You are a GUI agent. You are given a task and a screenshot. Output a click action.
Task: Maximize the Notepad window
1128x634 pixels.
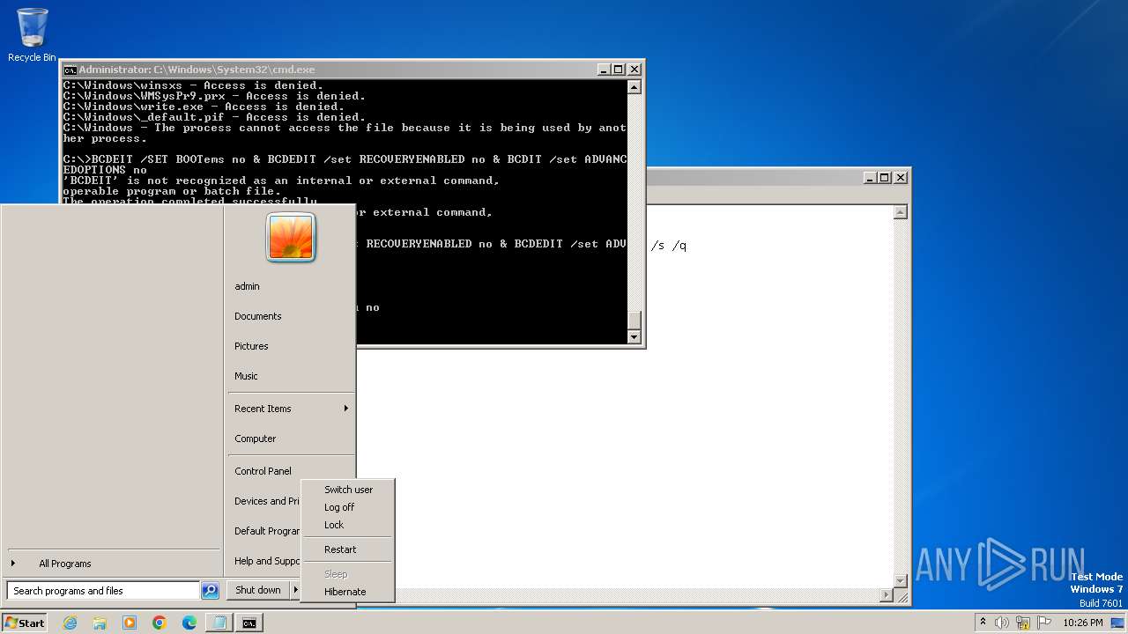(x=885, y=178)
